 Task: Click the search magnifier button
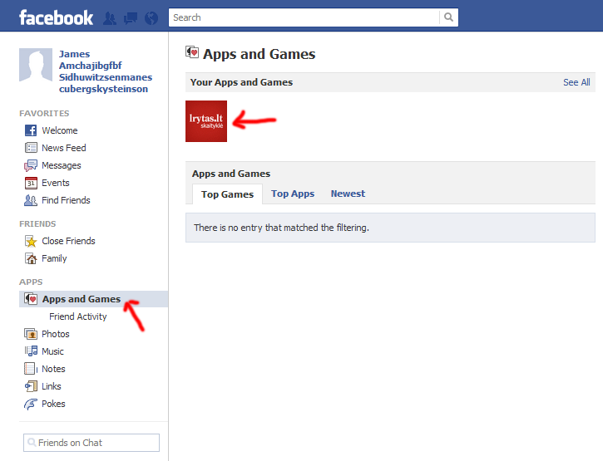(448, 17)
